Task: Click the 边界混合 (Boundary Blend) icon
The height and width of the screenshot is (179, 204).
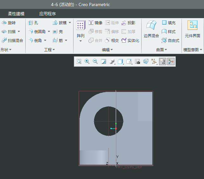Action: [151, 25]
